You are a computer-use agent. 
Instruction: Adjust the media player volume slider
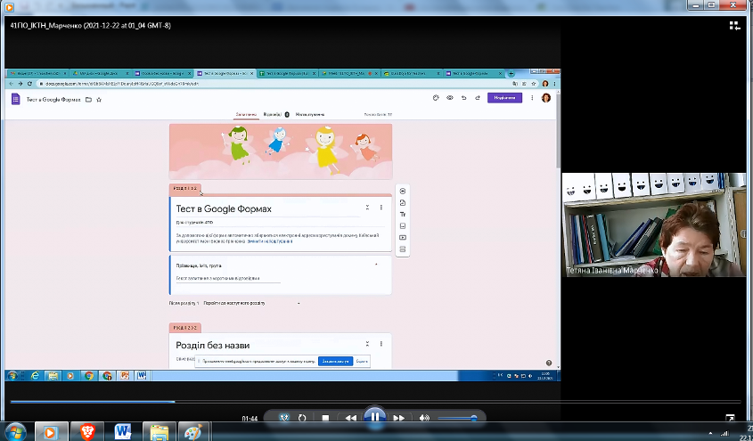pos(456,418)
